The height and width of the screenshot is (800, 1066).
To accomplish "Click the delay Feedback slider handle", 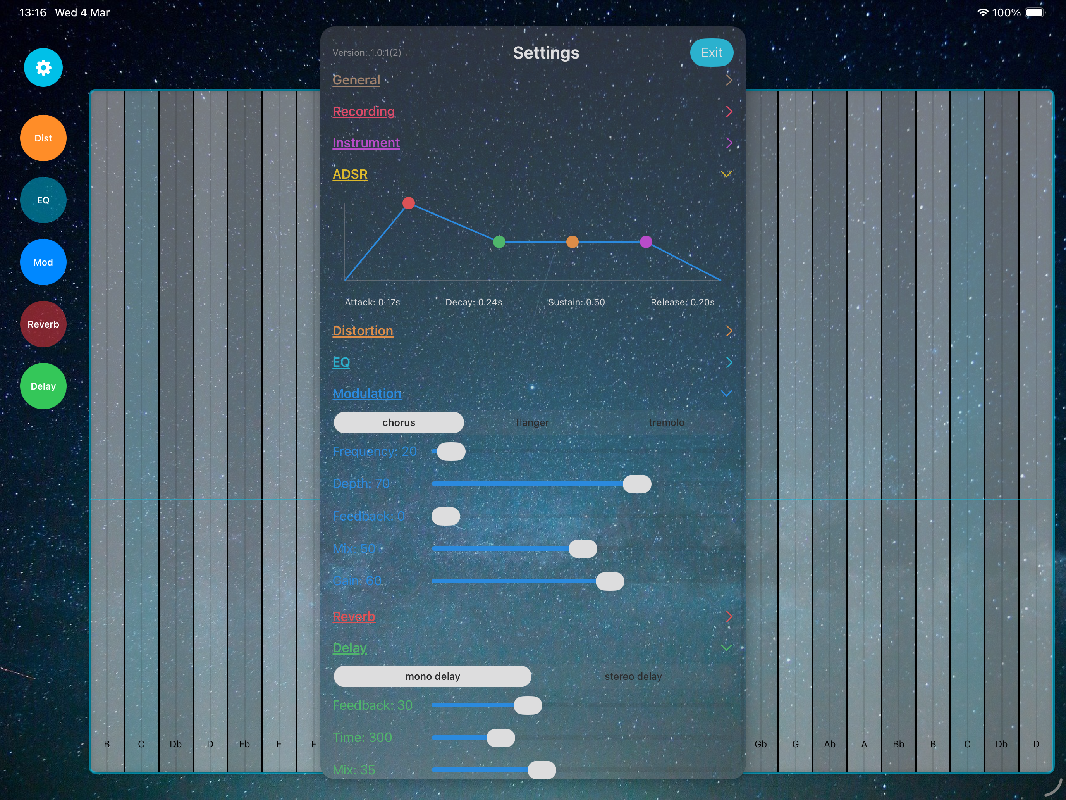I will tap(528, 705).
